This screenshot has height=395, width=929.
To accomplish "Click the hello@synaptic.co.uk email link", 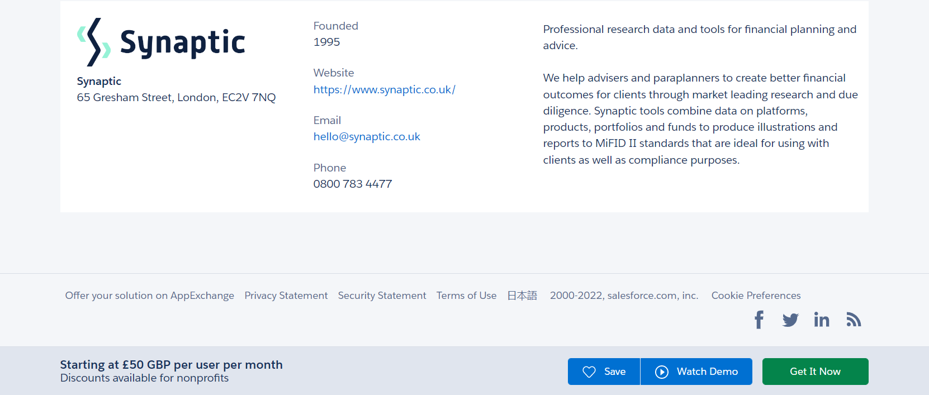I will point(367,136).
